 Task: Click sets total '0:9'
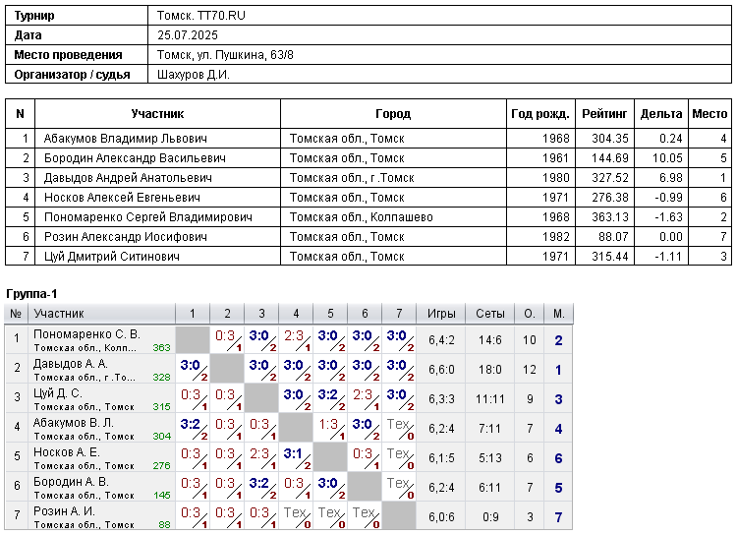pos(489,517)
